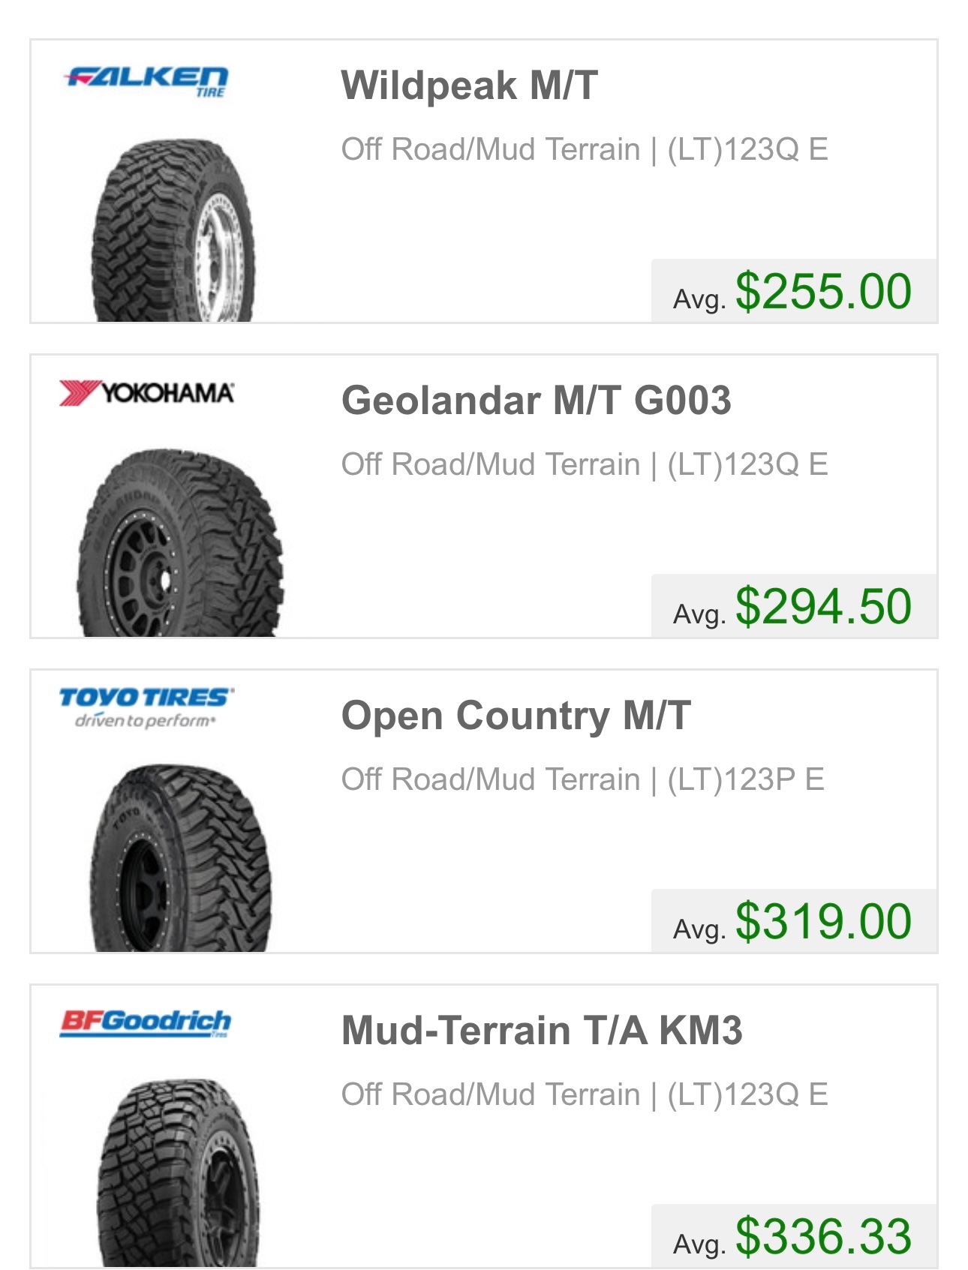
Task: Click the Wildpeak spec line 123Q E
Action: [x=584, y=149]
